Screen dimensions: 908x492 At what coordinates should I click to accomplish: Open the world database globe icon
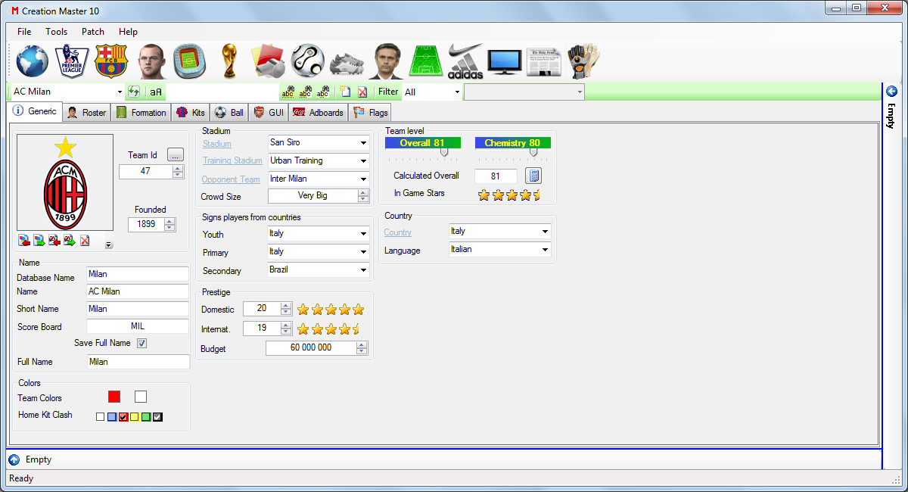point(32,61)
